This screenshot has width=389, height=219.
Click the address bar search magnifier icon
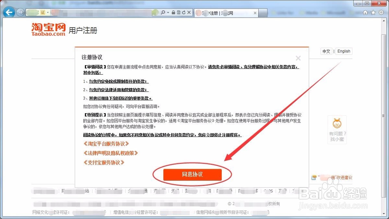click(163, 12)
